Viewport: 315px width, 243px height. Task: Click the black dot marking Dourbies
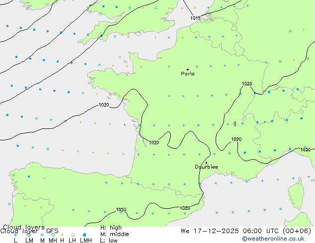(206, 163)
